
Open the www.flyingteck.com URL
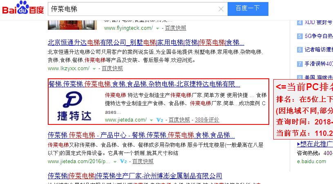128,28
